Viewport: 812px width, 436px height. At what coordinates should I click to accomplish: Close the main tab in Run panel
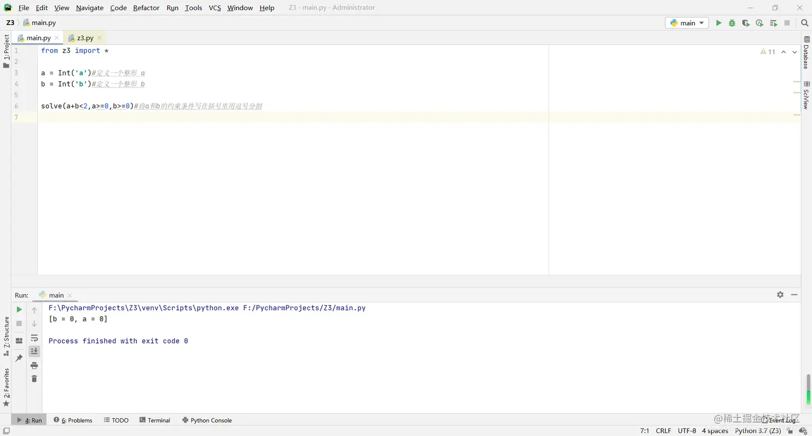click(70, 295)
